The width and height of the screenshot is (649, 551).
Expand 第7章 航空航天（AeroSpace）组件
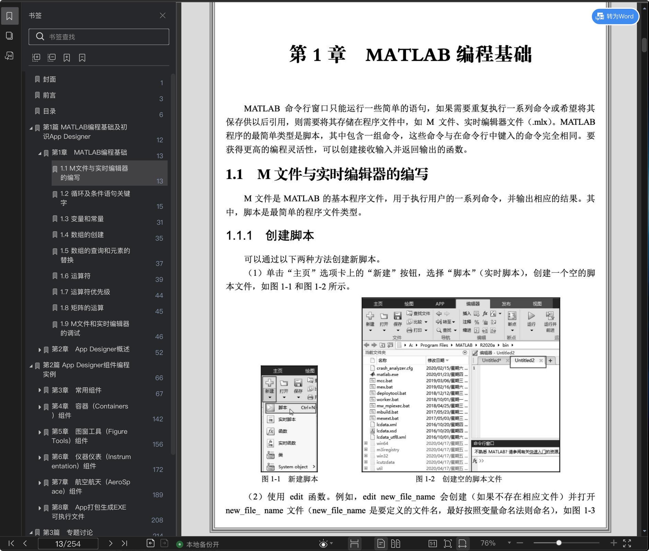point(40,483)
